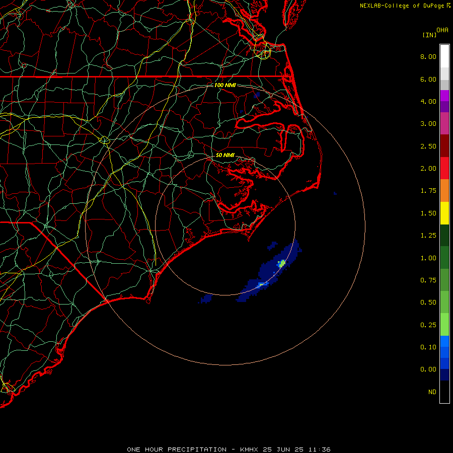The width and height of the screenshot is (453, 453).
Task: Click the yellow swatch in the color scale
Action: tap(444, 213)
